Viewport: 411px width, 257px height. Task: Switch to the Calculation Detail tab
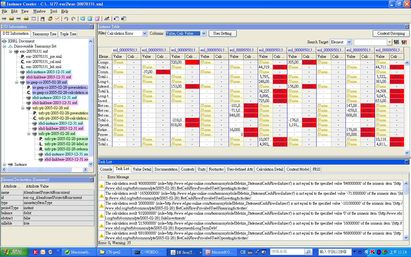(x=270, y=169)
